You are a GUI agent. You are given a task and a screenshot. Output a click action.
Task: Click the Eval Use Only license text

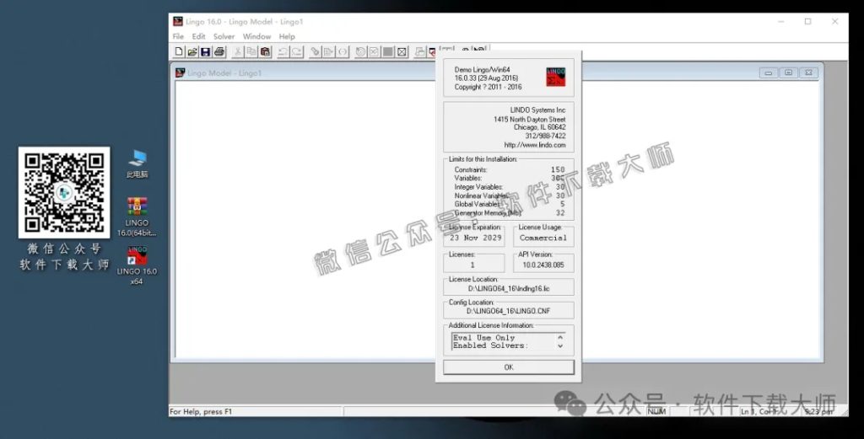(x=483, y=338)
